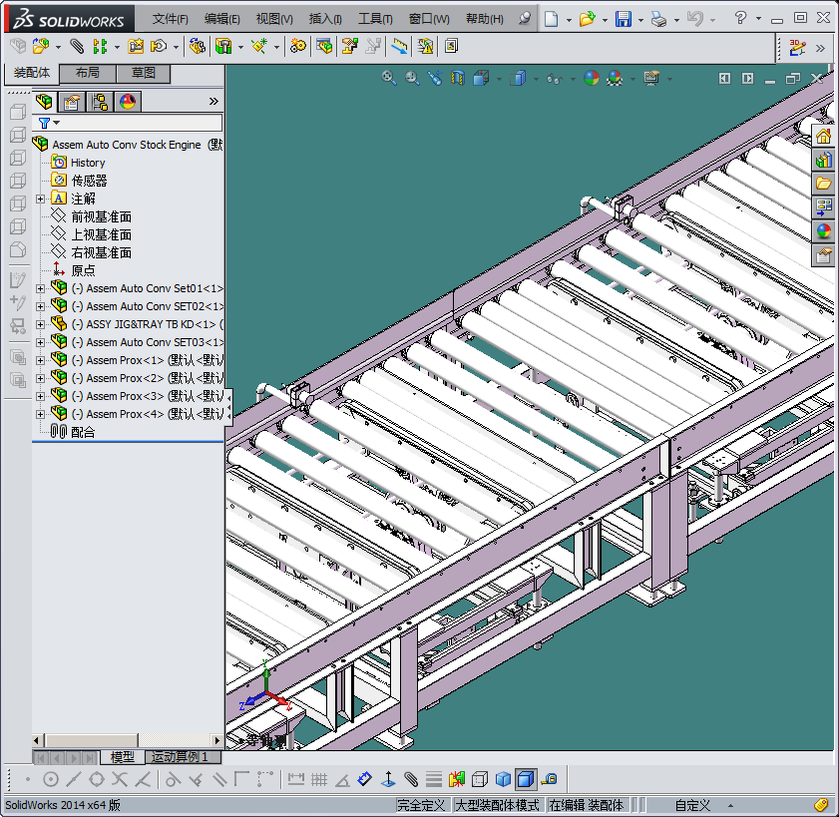Open the Appearances sphere icon in task pane
The image size is (839, 817).
tap(823, 231)
